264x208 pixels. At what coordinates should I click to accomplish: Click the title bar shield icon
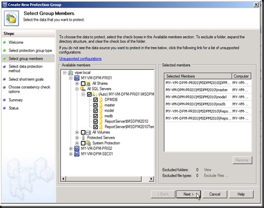pos(5,5)
